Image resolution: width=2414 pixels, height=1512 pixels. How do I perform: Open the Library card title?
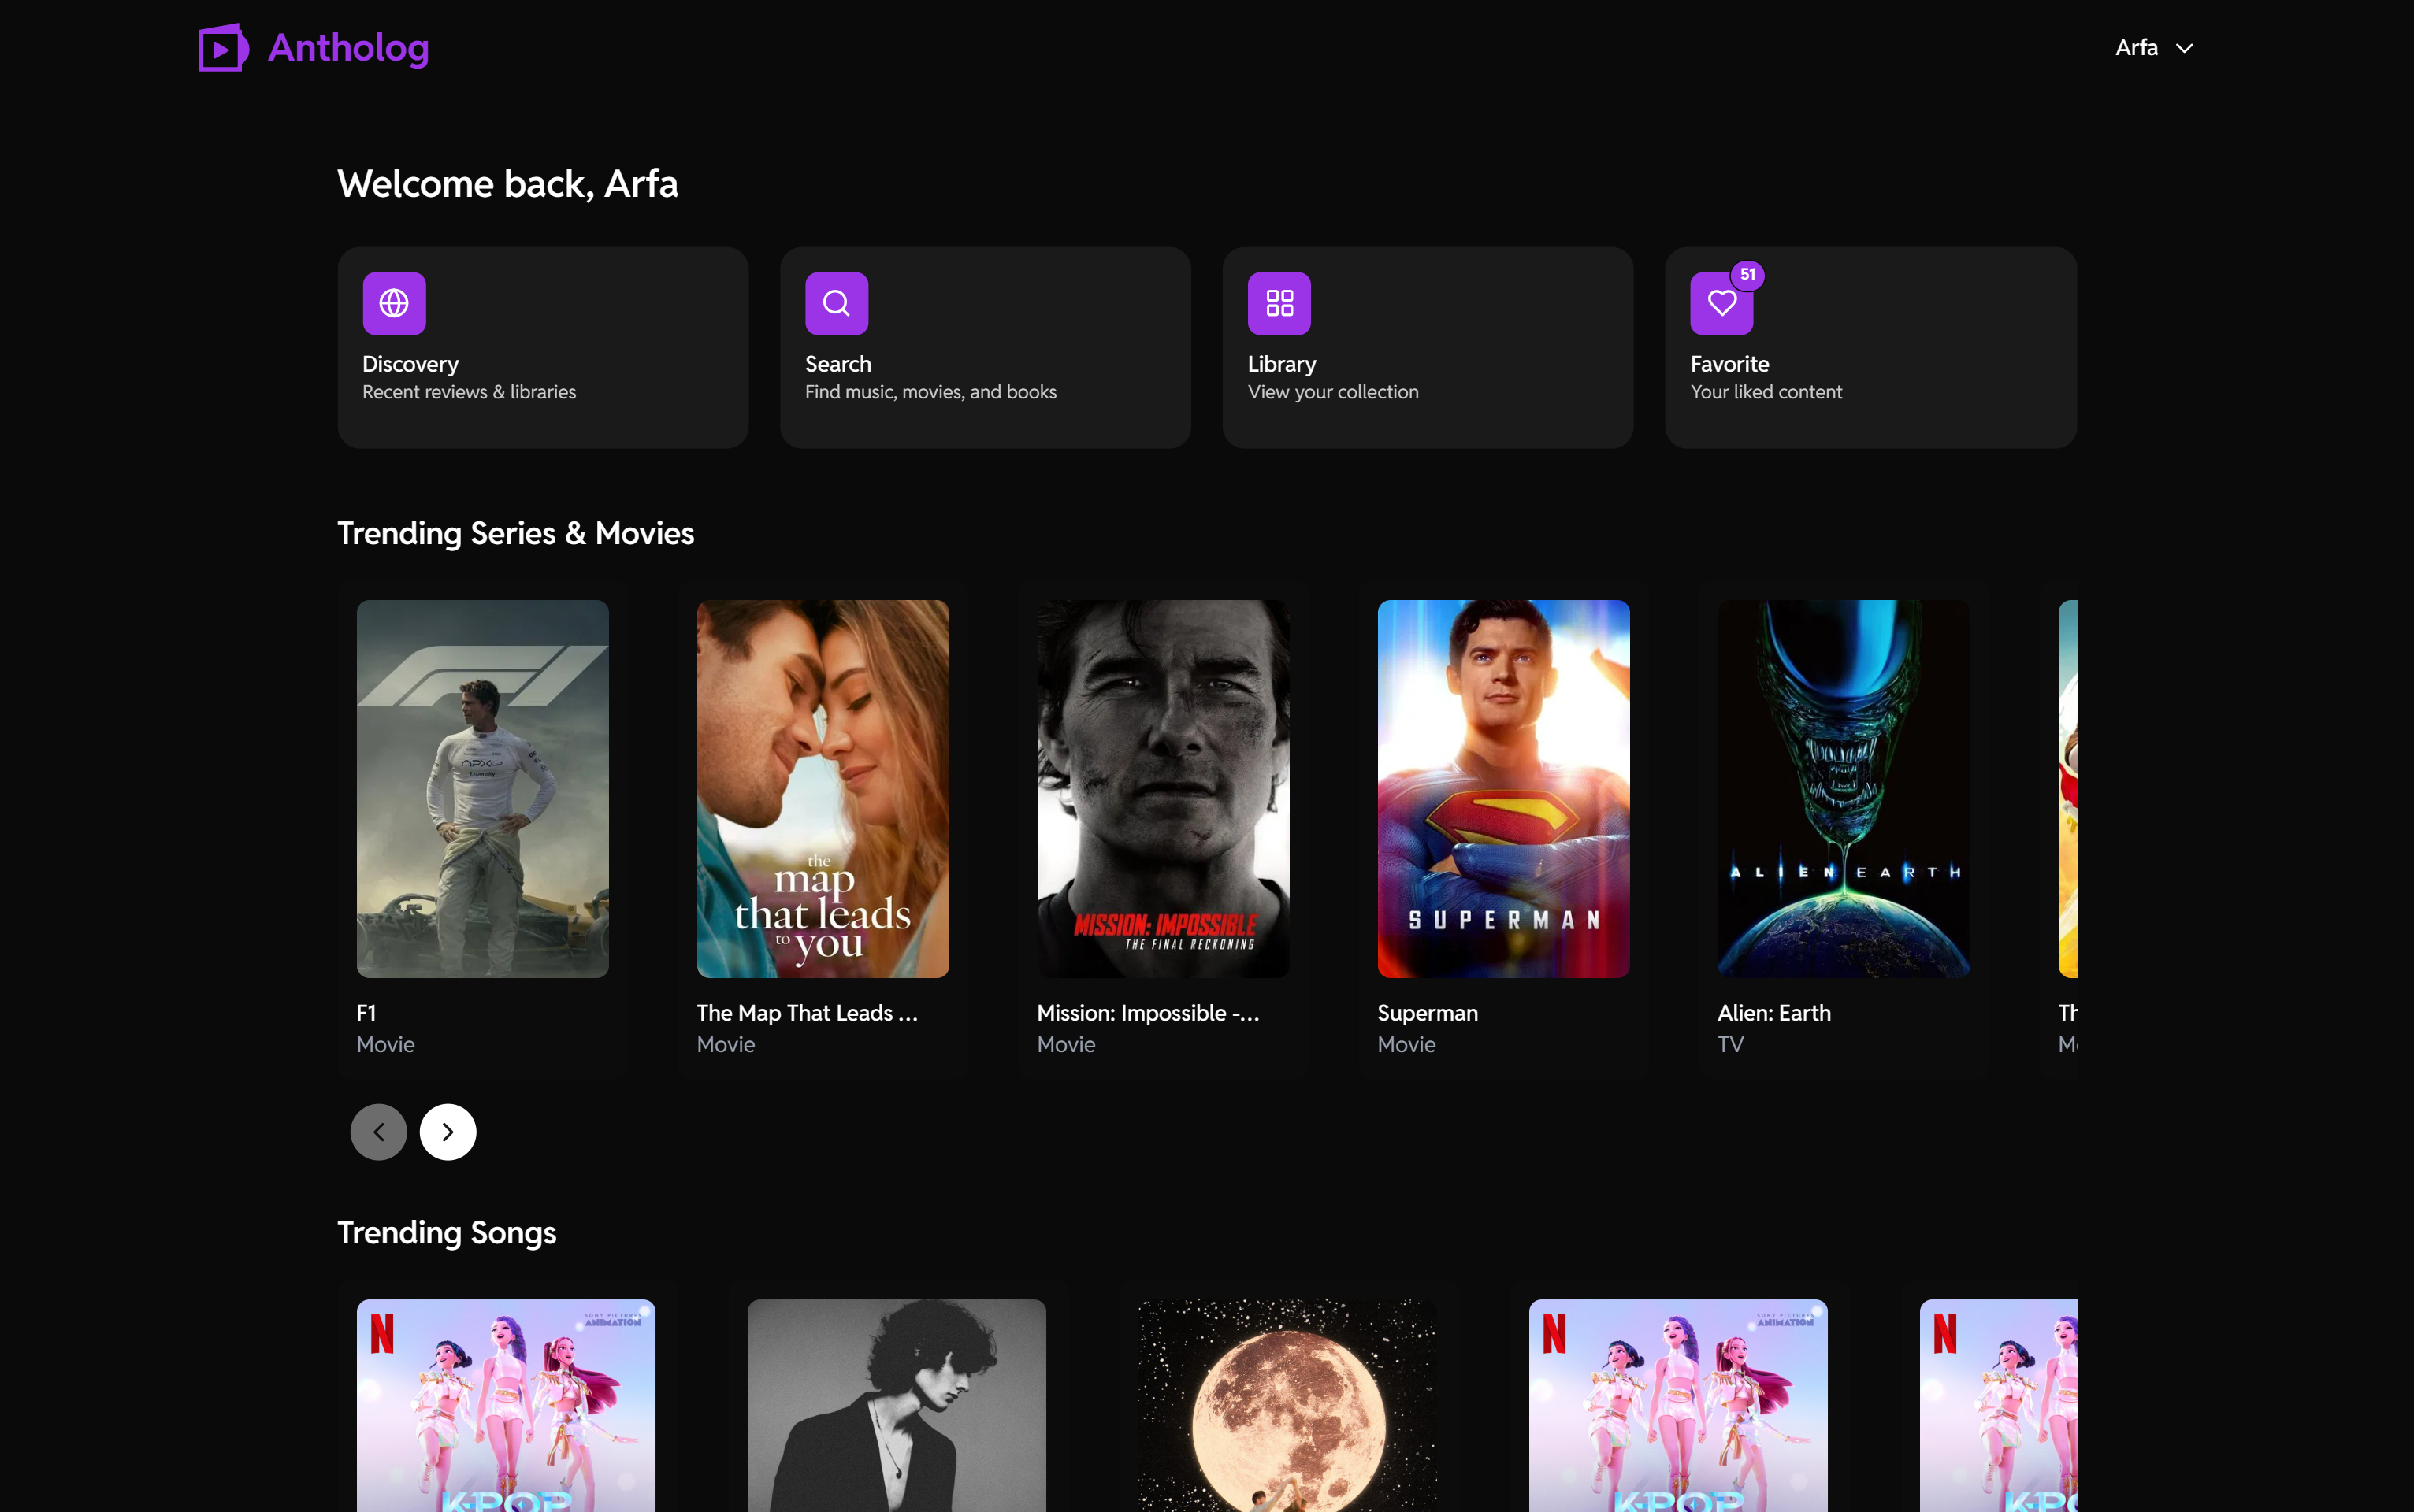tap(1282, 364)
